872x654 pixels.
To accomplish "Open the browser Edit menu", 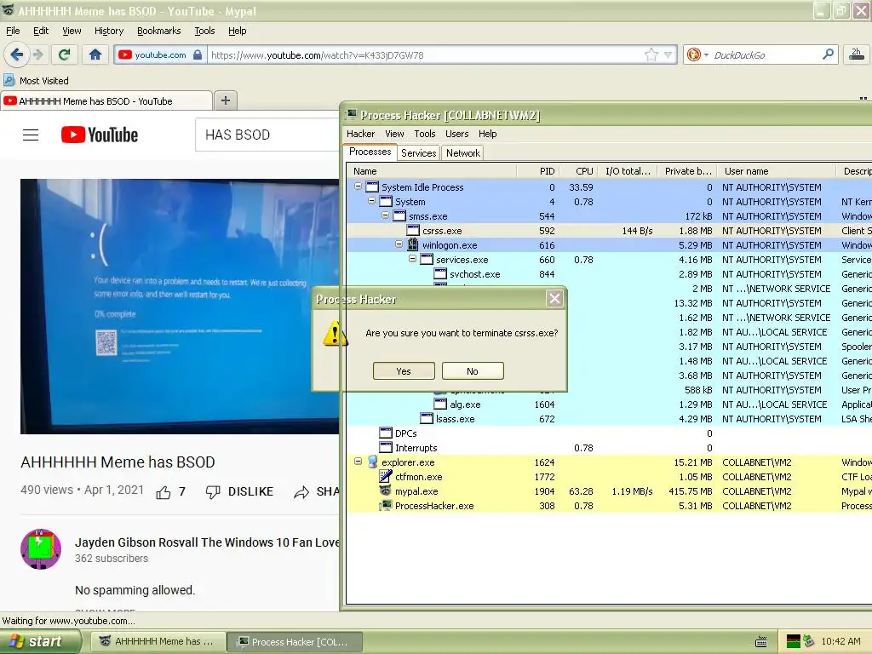I will pyautogui.click(x=41, y=31).
